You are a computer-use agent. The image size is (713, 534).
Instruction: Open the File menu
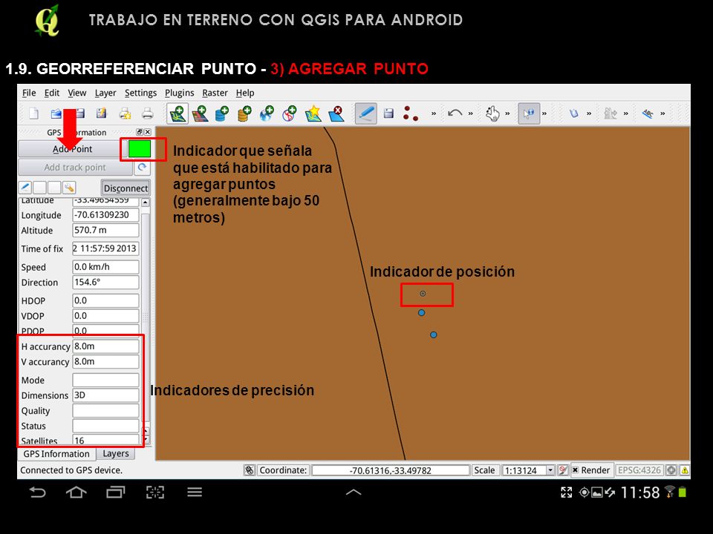(29, 93)
